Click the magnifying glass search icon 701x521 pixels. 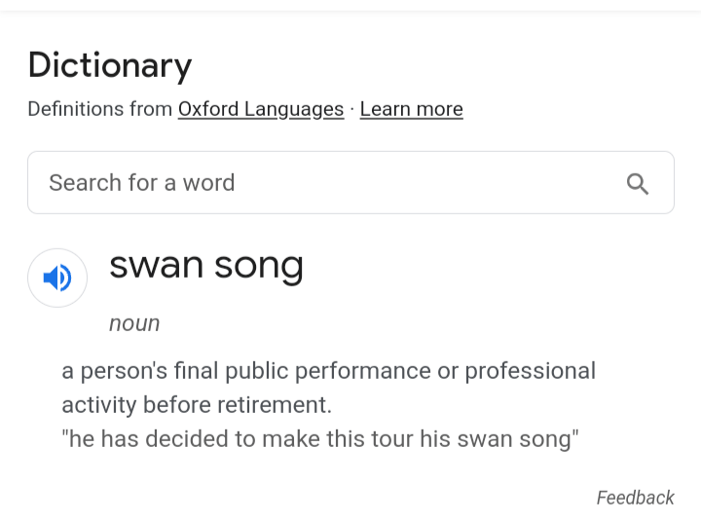coord(638,183)
